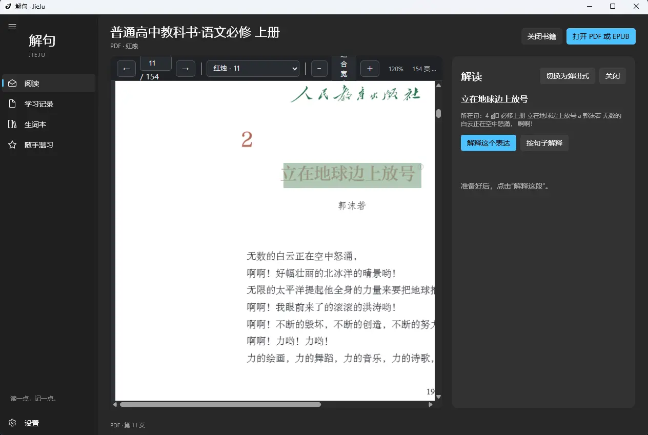Click the footnote marker ① after the title

tap(421, 167)
